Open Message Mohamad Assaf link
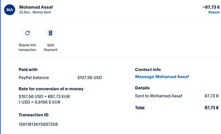Image resolution: width=221 pixels, height=134 pixels. coord(162,77)
